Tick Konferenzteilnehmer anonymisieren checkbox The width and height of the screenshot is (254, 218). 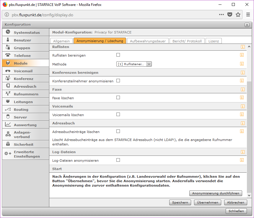click(118, 81)
